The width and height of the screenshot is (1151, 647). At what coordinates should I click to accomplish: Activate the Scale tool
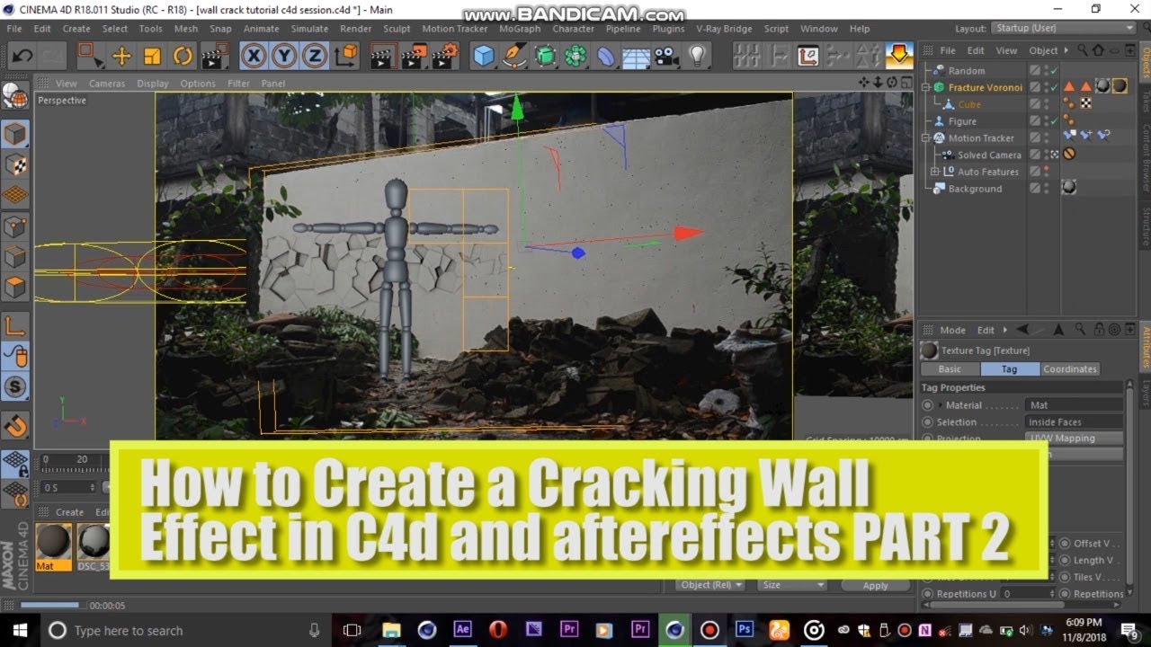pos(152,56)
